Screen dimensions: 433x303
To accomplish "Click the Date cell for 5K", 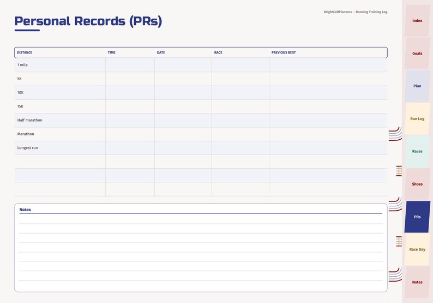I will [x=183, y=79].
